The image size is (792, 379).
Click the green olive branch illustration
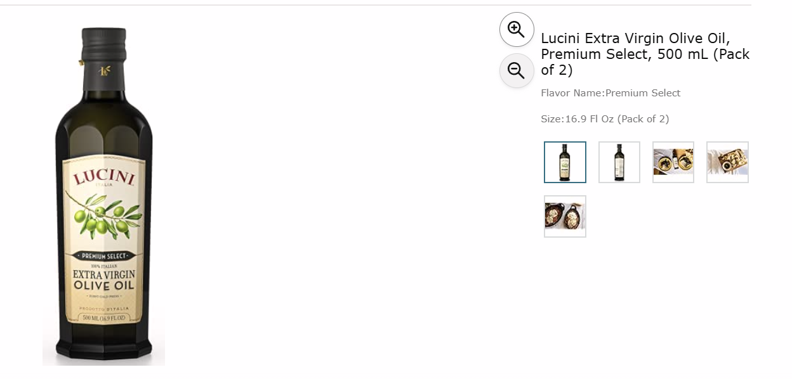[103, 216]
